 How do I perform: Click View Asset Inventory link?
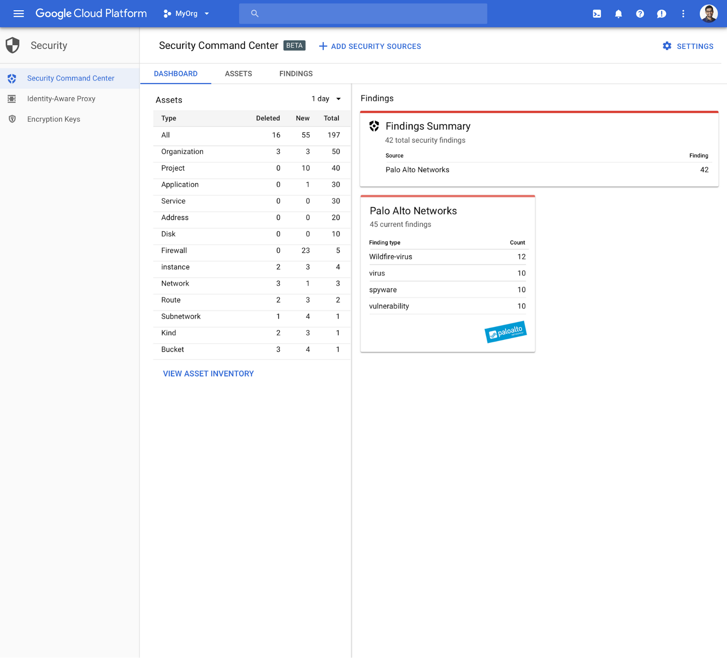[x=208, y=374]
